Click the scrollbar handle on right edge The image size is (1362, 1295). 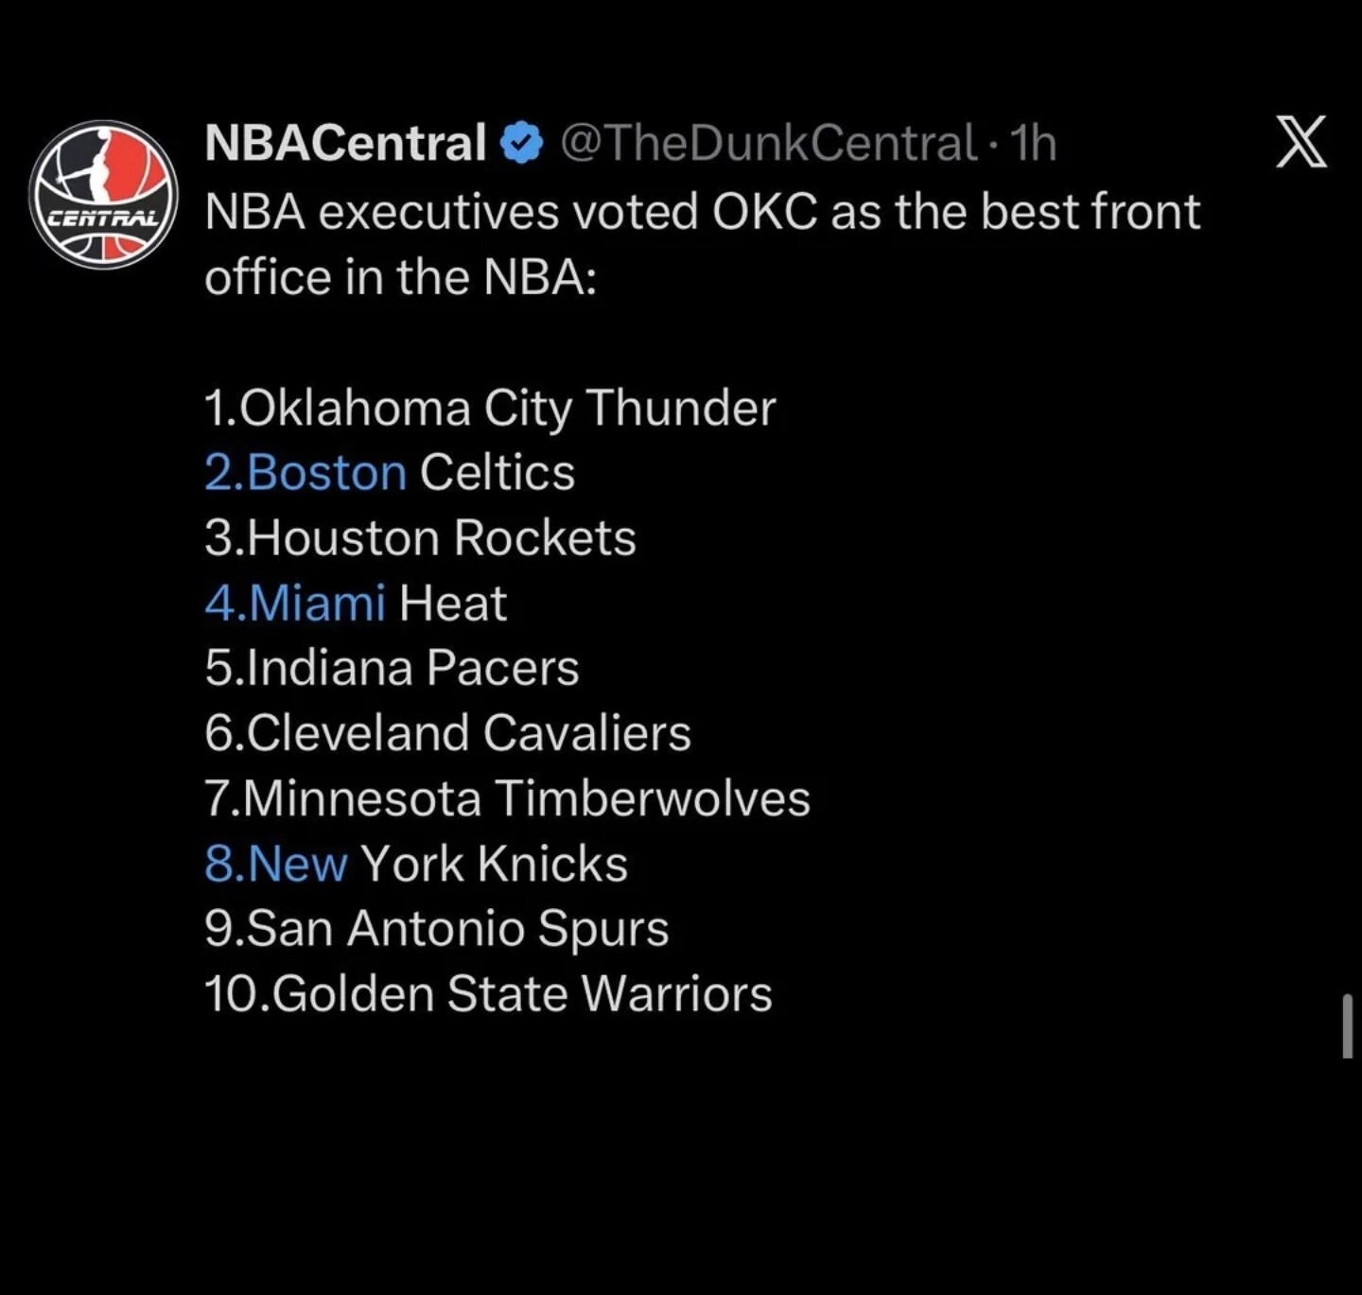click(x=1347, y=1025)
